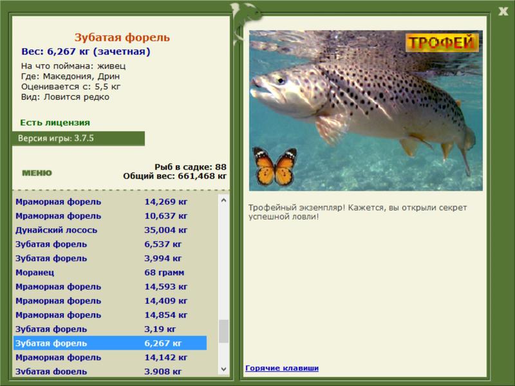Click the trout photo thumbnail
515x386 pixels.
pos(366,111)
